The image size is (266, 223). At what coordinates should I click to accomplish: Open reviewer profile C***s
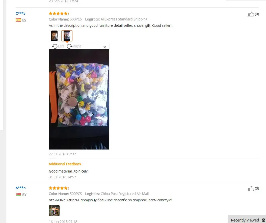coord(20,13)
